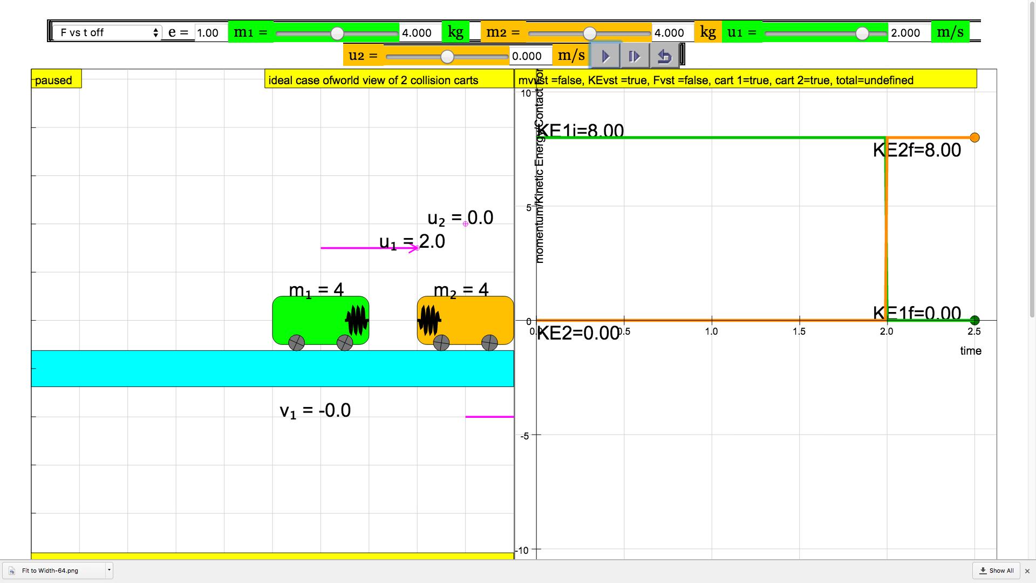Click the 'paused' status label
This screenshot has height=583, width=1036.
pyautogui.click(x=56, y=80)
